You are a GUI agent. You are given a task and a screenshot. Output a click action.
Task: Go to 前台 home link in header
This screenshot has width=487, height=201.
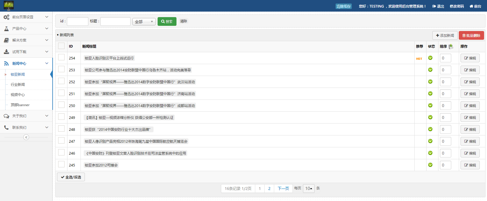[x=475, y=6]
